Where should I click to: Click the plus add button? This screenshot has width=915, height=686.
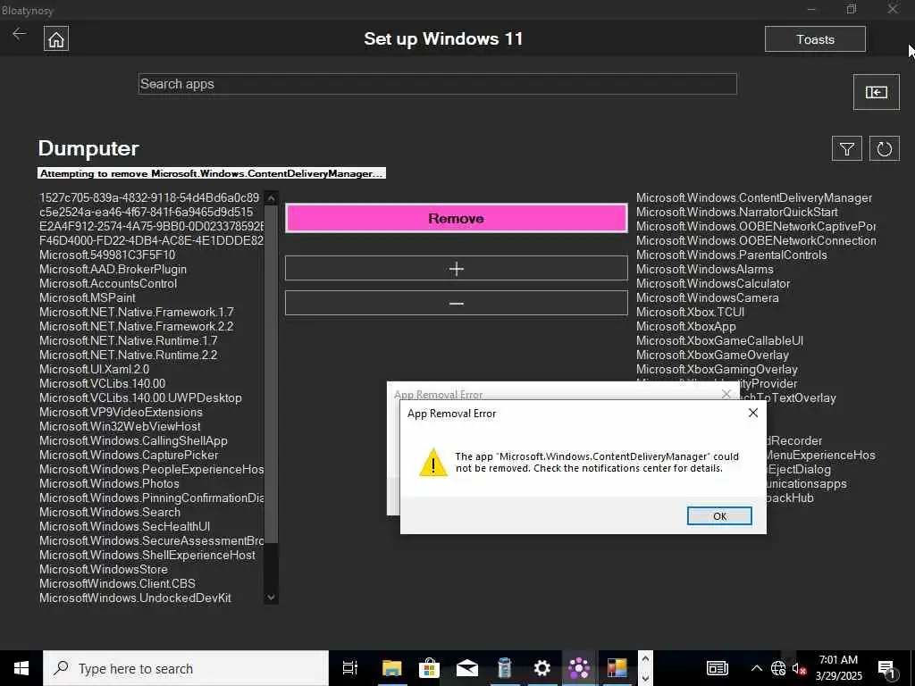click(457, 268)
